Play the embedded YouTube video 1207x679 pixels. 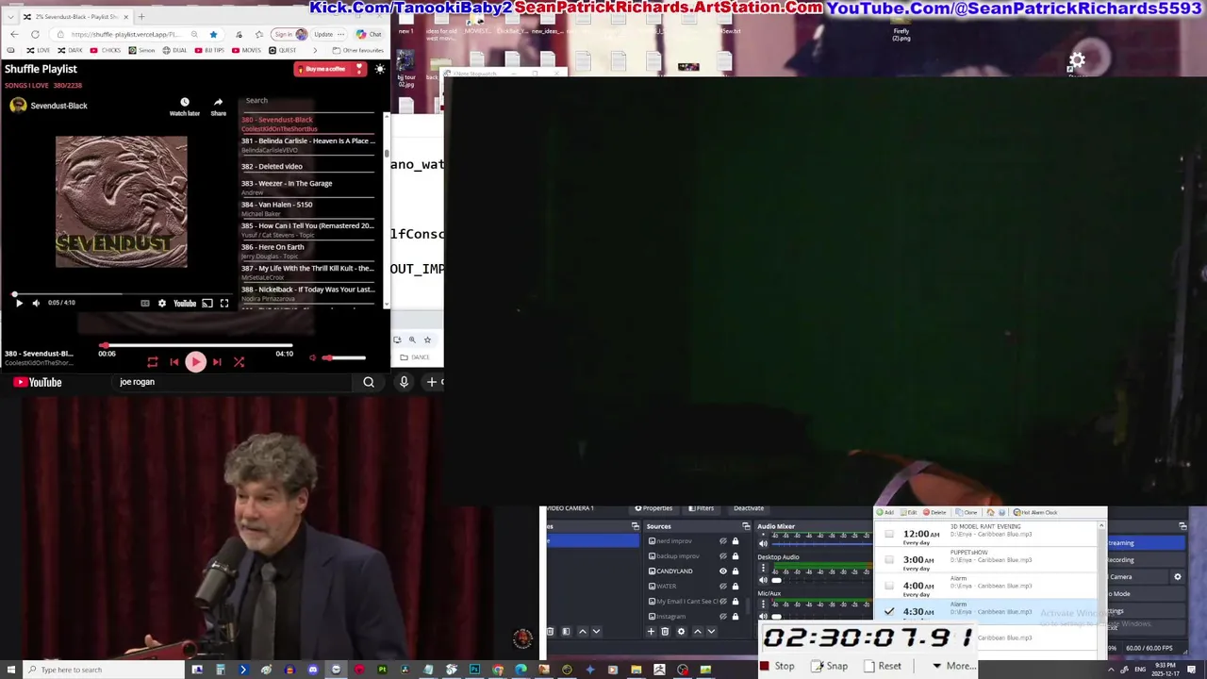tap(18, 303)
